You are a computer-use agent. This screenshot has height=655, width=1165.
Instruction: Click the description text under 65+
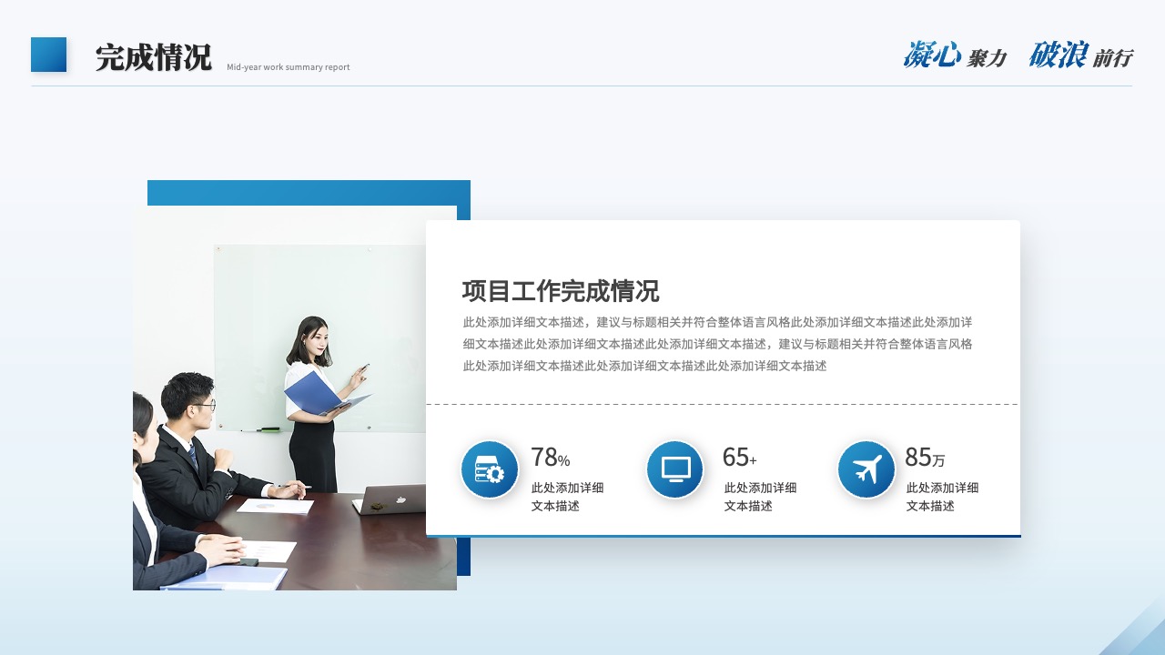(x=761, y=497)
